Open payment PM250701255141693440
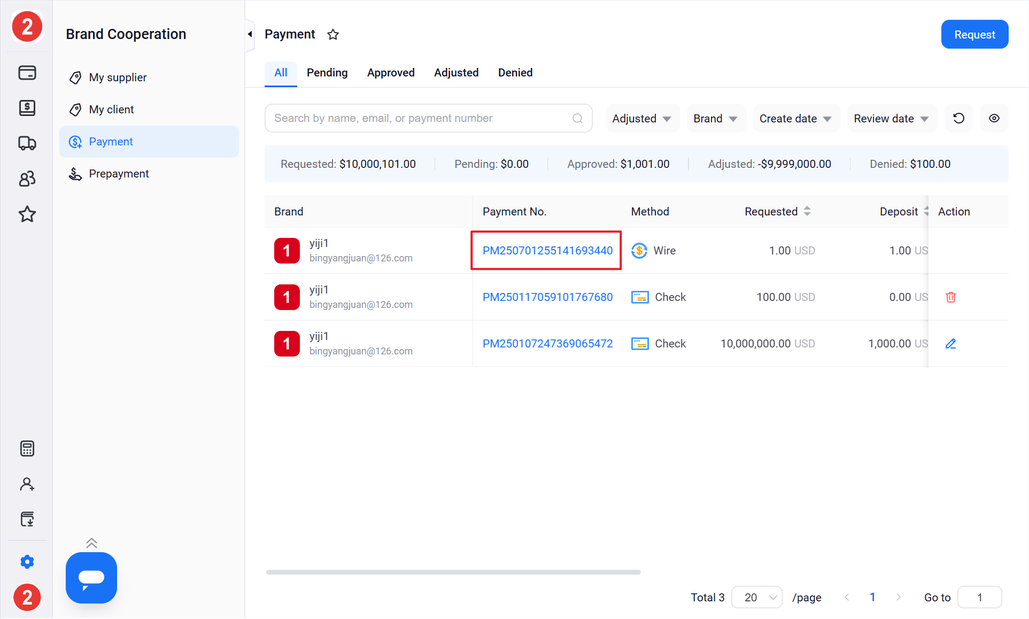The image size is (1029, 619). (547, 251)
